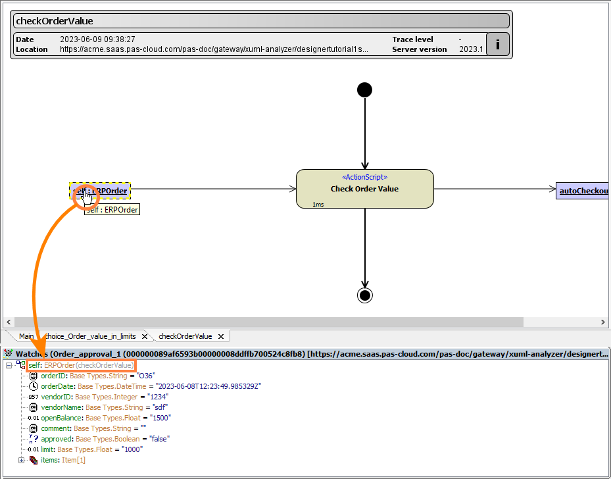Collapse the self ERPOrder tree node
611x479 pixels.
pos(9,365)
